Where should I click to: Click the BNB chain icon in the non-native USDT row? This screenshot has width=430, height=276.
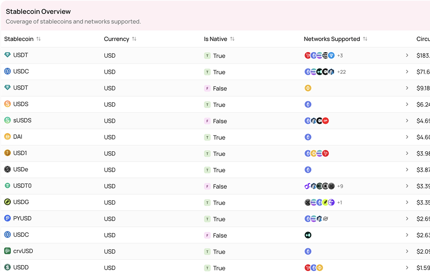click(308, 88)
